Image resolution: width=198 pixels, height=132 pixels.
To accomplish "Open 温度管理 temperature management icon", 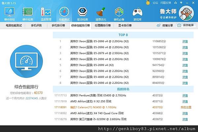I will (x=46, y=14).
